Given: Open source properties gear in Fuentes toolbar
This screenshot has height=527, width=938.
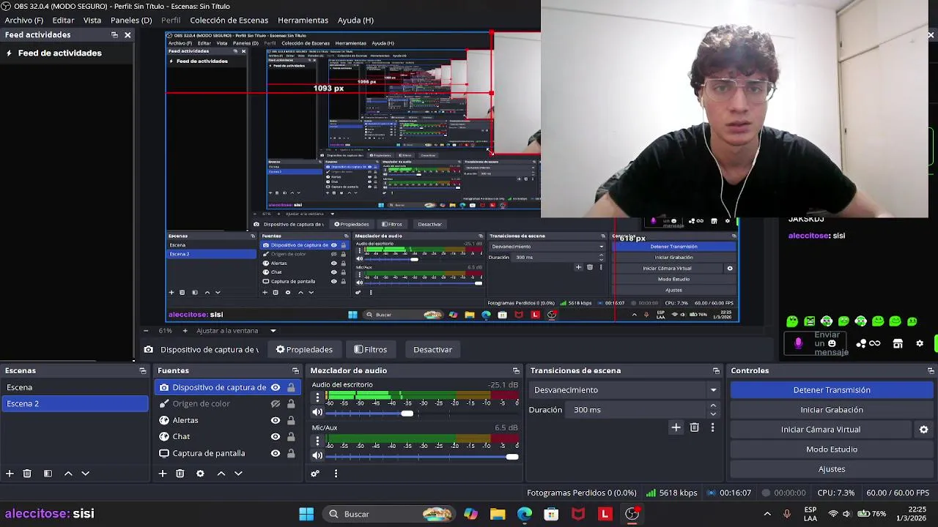Looking at the screenshot, I should 200,474.
